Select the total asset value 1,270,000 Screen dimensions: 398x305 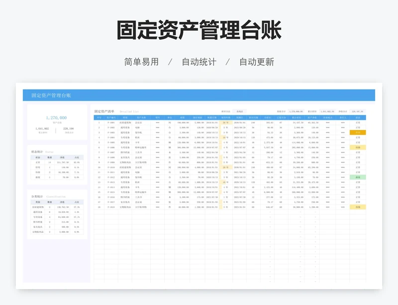point(56,118)
